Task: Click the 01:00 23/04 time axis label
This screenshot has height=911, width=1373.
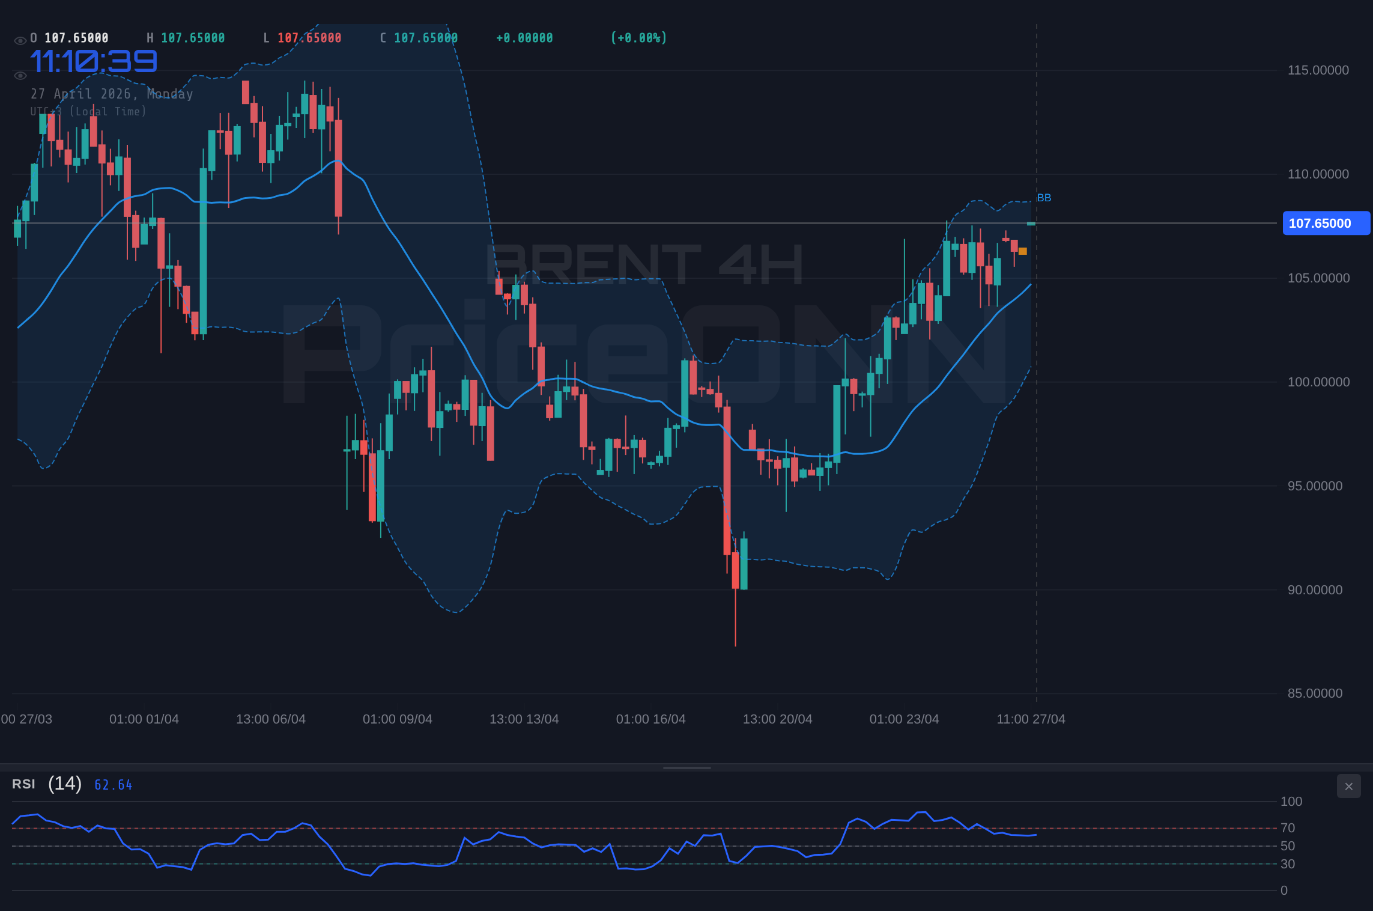Action: pos(905,719)
